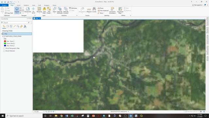Image resolution: width=209 pixels, height=118 pixels.
Task: Enable the World Hillshade layer
Action: (4, 51)
